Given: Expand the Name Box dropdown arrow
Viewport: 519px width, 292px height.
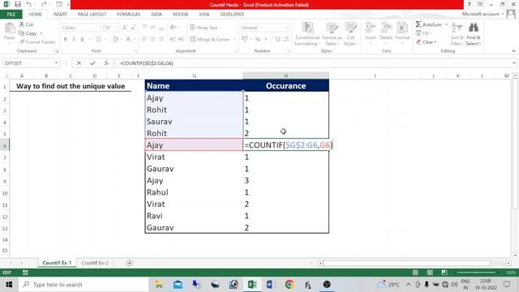Looking at the screenshot, I should point(56,63).
